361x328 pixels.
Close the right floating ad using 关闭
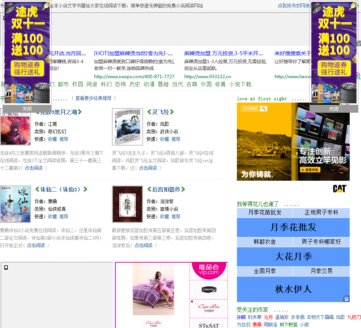(x=334, y=109)
